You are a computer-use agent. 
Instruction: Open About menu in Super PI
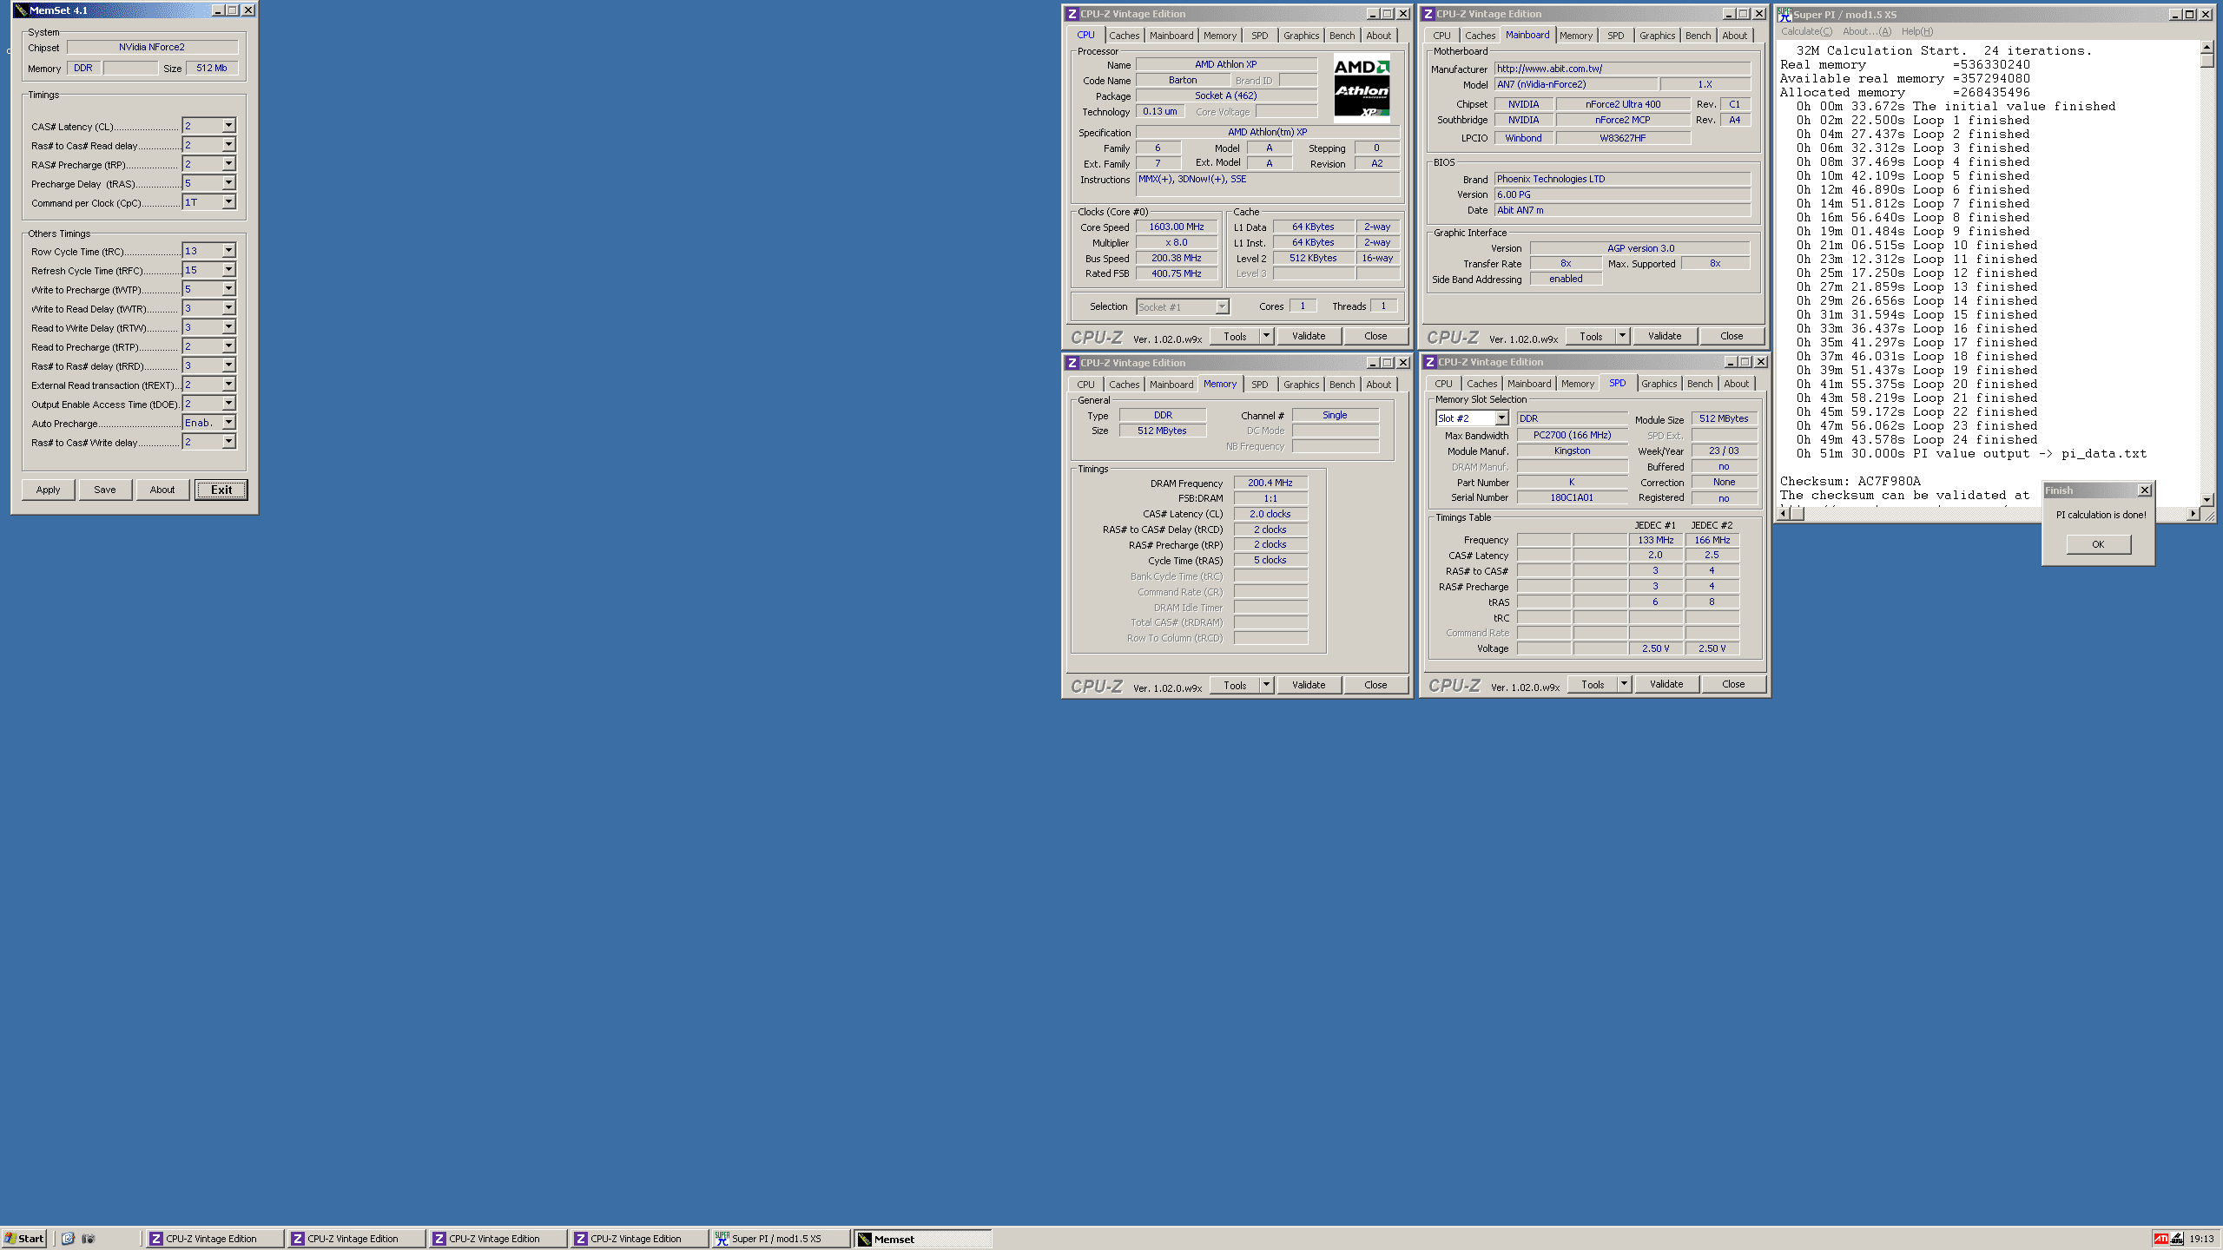coord(1866,31)
